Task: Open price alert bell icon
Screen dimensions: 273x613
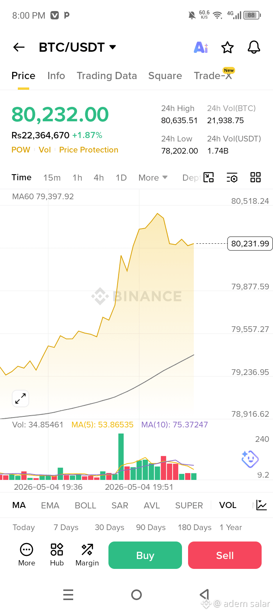Action: (254, 47)
